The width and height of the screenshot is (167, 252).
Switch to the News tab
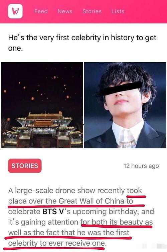(x=65, y=11)
